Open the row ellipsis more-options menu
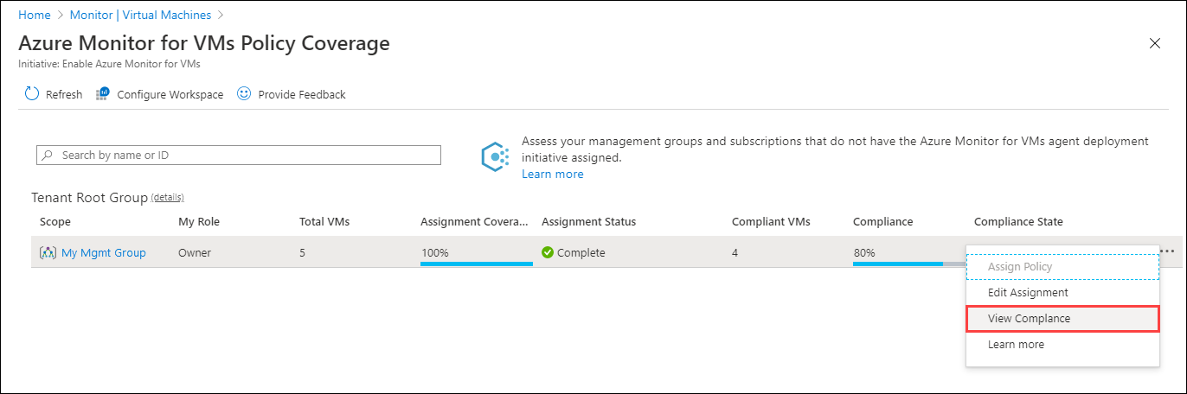 coord(1167,251)
